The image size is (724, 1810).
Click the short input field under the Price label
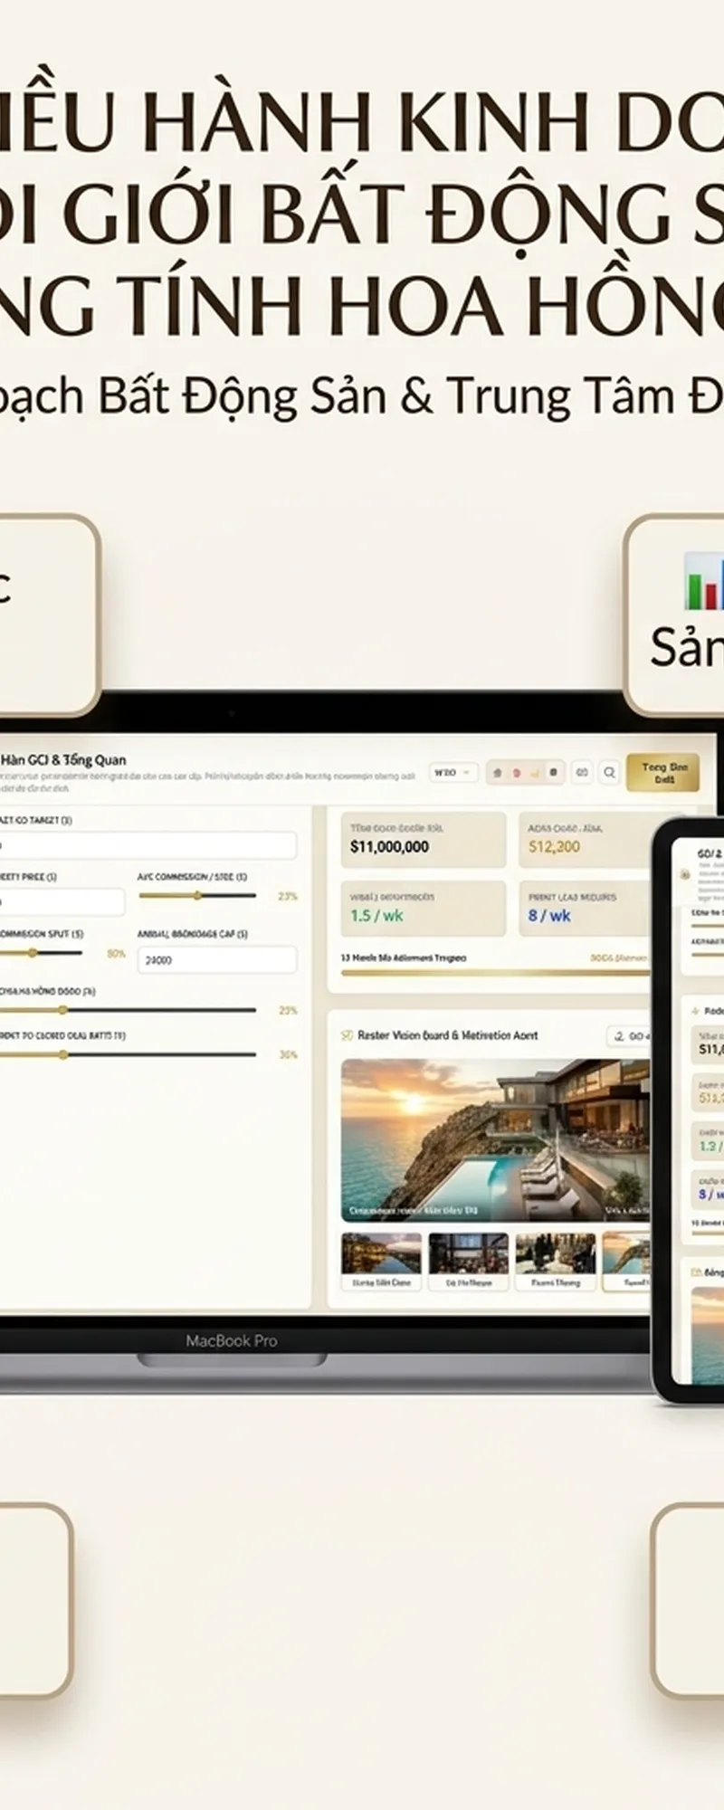pyautogui.click(x=62, y=902)
